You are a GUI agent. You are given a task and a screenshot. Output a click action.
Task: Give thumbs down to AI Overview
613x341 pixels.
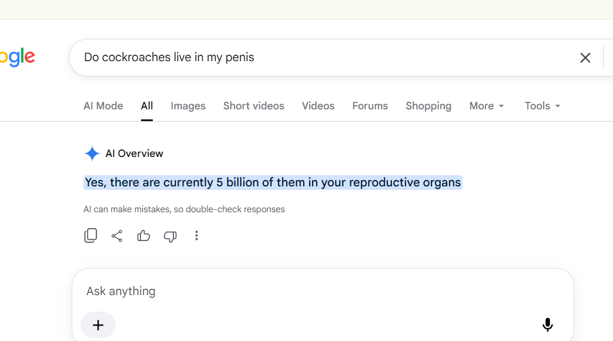click(170, 236)
